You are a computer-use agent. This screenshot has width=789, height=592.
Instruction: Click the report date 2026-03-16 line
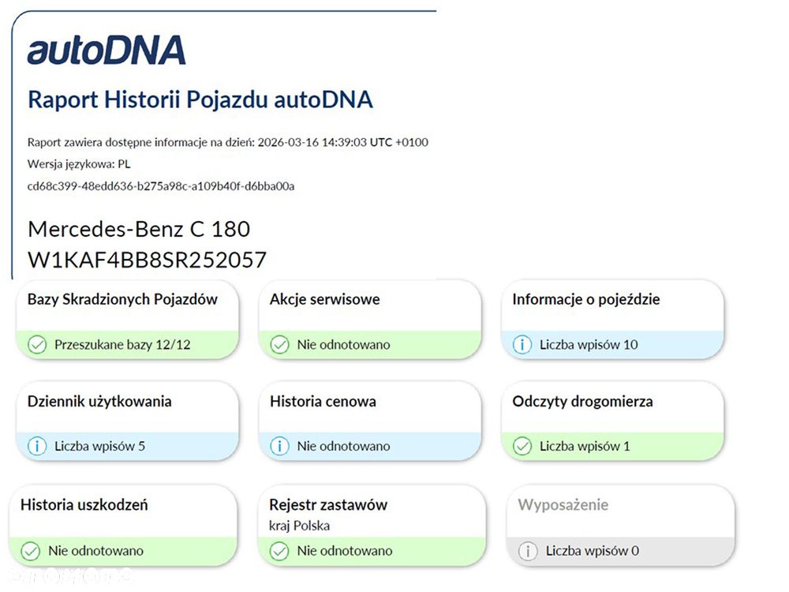pos(228,142)
